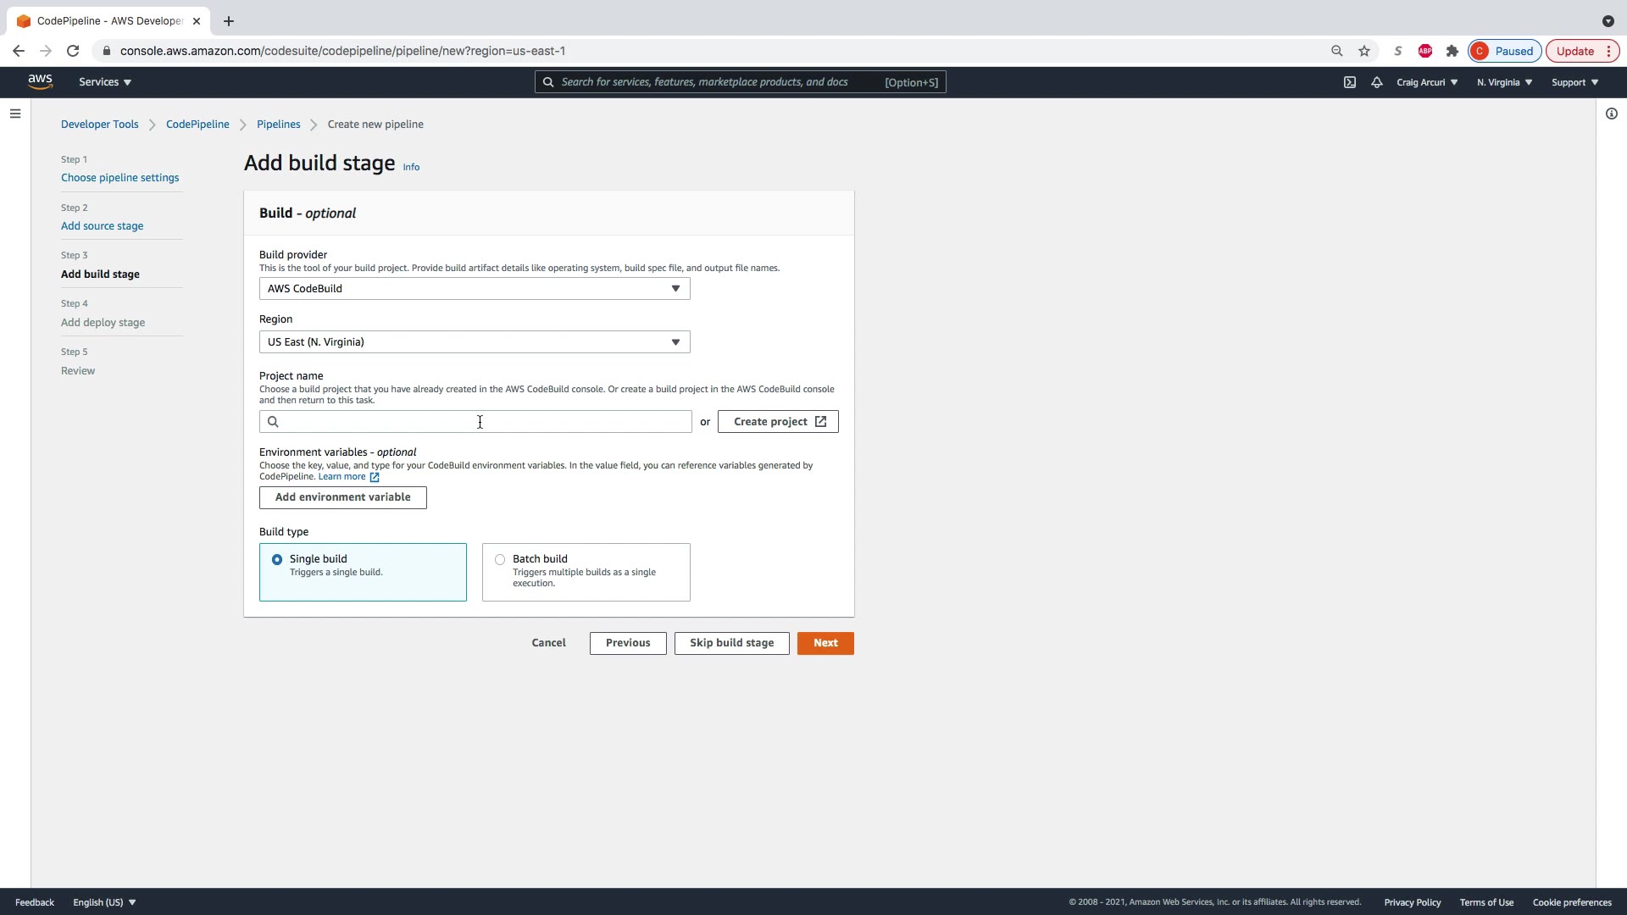Click the Adblock Plus extension icon
The width and height of the screenshot is (1627, 915).
[x=1425, y=51]
